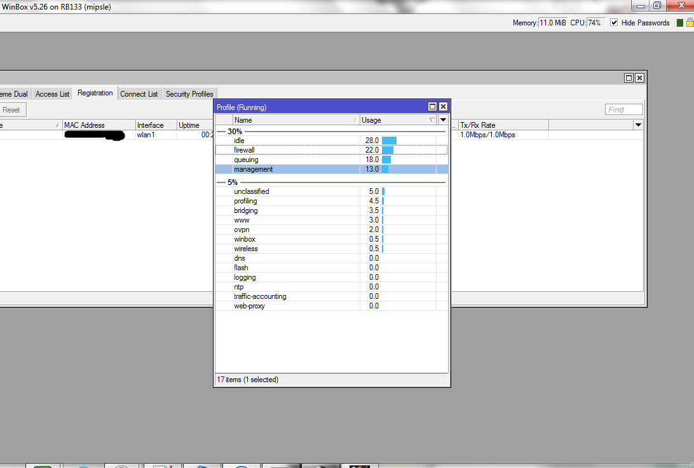Open the Tx/Rx Rate column header dropdown
Image resolution: width=694 pixels, height=468 pixels.
click(638, 125)
